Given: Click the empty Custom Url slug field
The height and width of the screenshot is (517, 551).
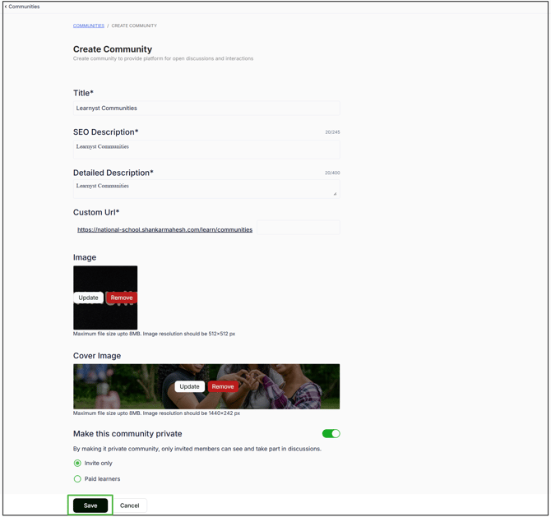Looking at the screenshot, I should pyautogui.click(x=299, y=228).
